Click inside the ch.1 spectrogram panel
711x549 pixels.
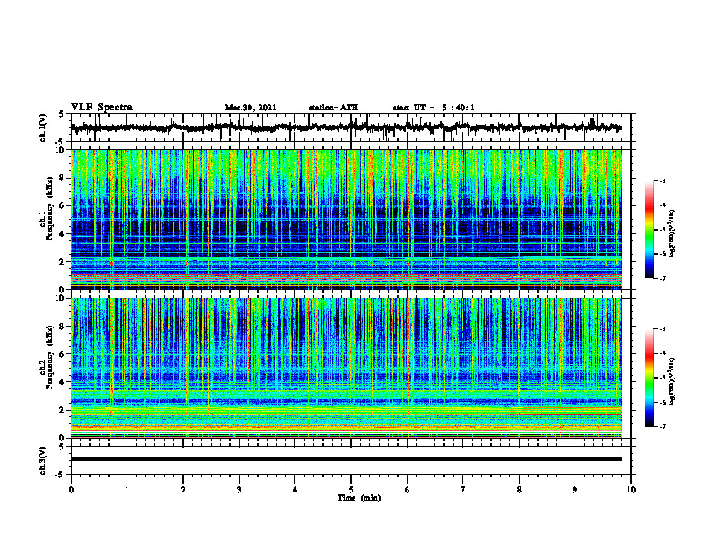coord(347,219)
